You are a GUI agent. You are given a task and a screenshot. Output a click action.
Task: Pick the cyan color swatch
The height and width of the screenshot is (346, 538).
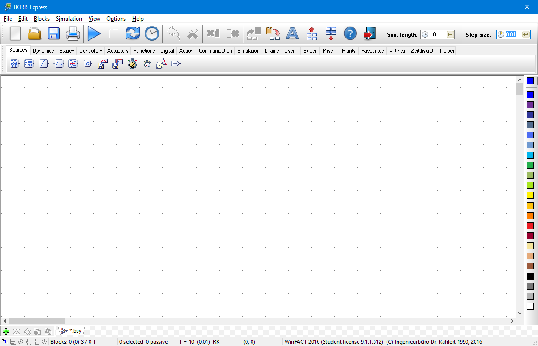tap(531, 155)
